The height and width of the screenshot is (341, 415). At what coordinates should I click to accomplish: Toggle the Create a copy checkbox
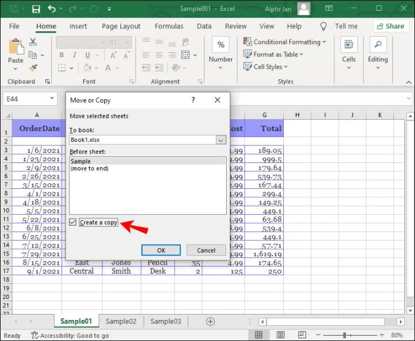73,222
